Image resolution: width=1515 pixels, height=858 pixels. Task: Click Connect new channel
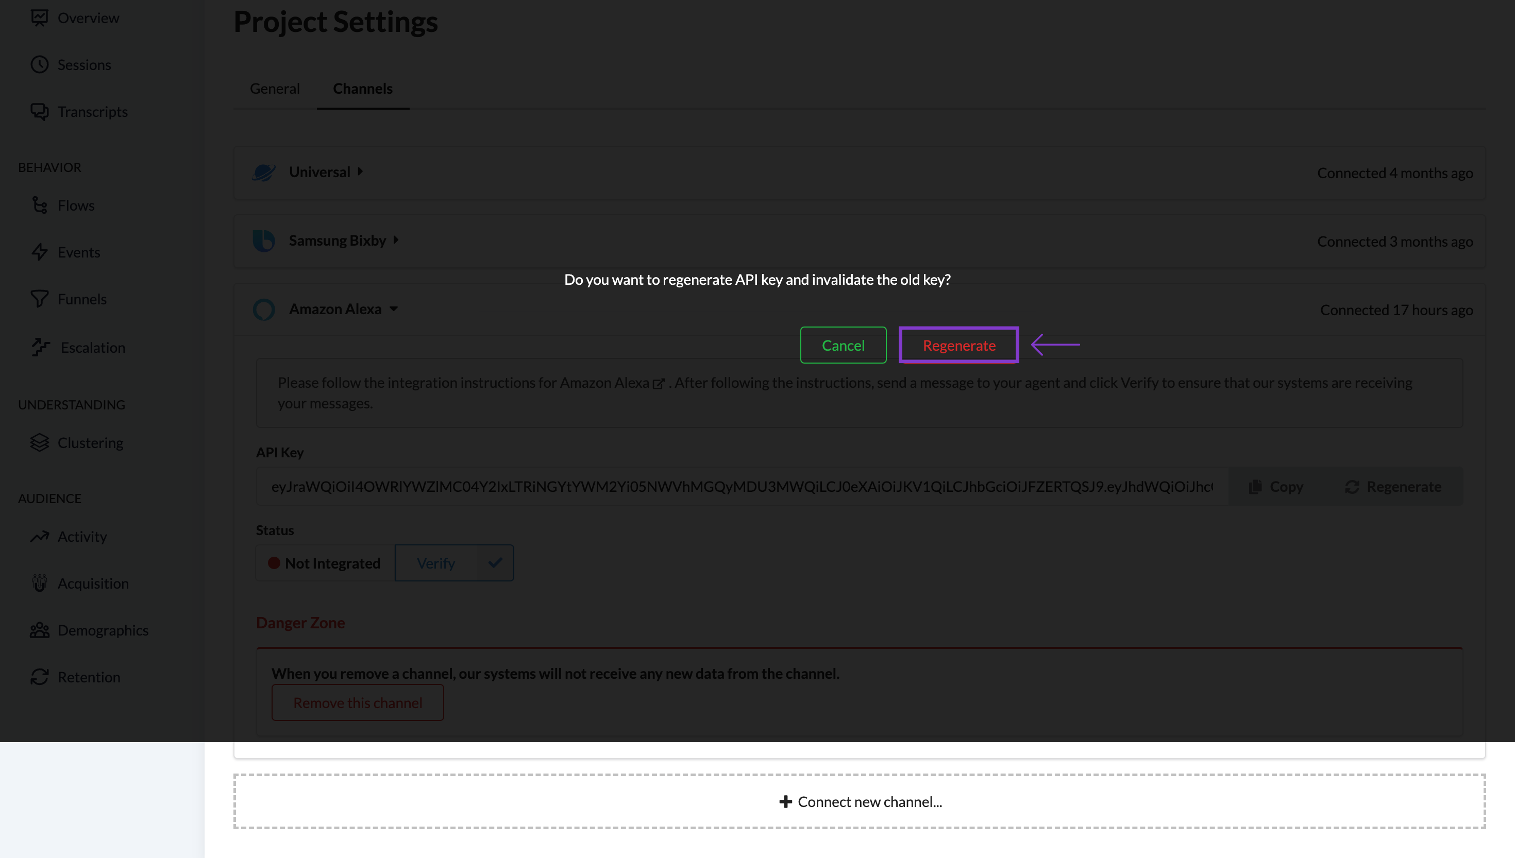click(x=860, y=801)
